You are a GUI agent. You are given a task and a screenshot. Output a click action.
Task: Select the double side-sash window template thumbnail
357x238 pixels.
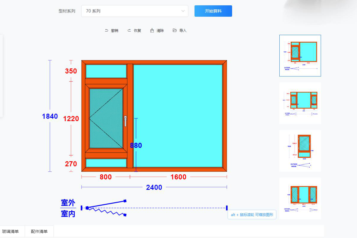click(300, 103)
